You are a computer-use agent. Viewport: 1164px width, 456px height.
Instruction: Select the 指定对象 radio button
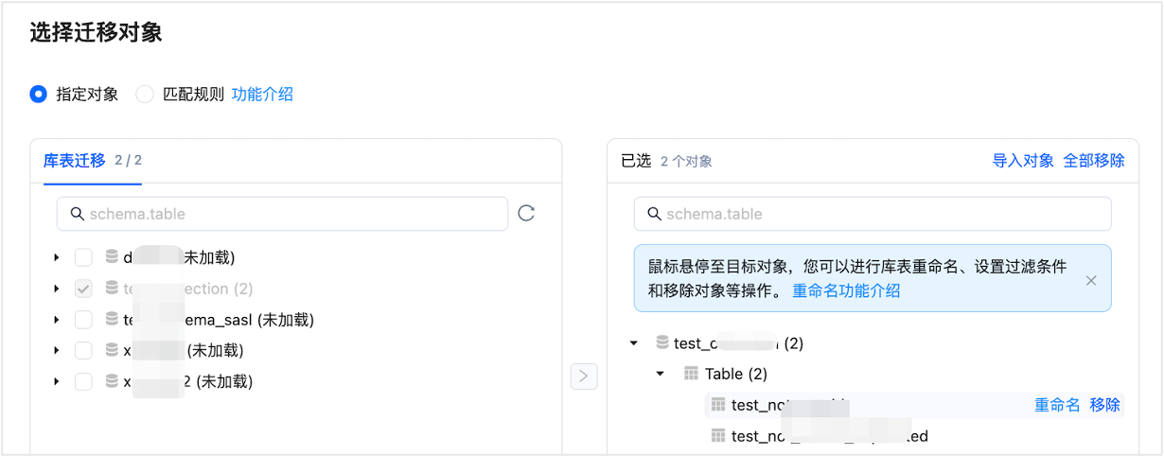[38, 94]
